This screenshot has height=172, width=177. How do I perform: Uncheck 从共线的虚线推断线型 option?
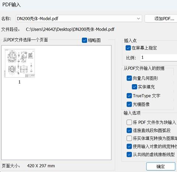coord(129,154)
